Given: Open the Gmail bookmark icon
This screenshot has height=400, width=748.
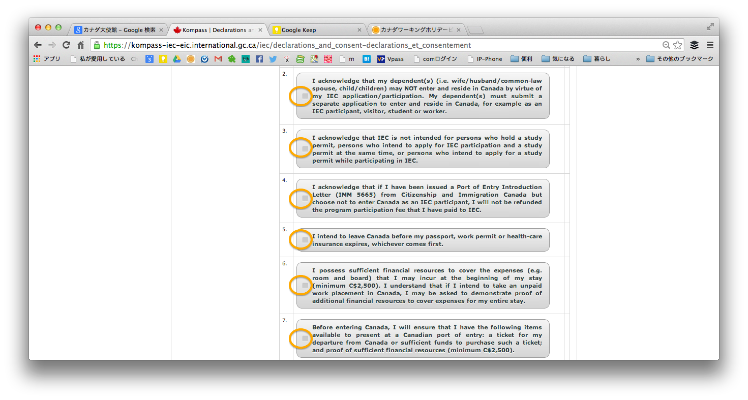Looking at the screenshot, I should (x=218, y=59).
